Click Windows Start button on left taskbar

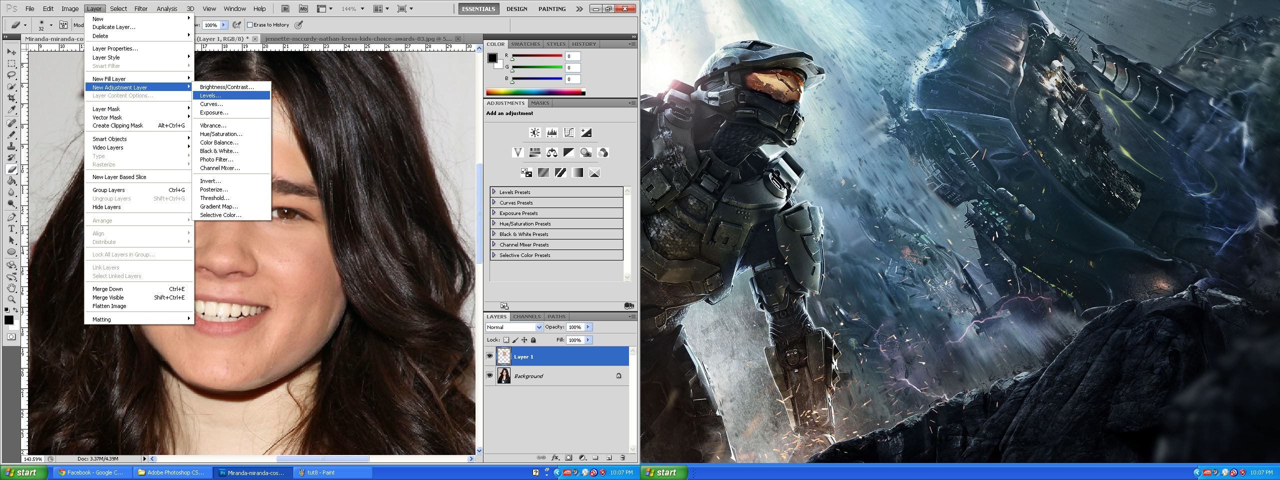pos(23,472)
